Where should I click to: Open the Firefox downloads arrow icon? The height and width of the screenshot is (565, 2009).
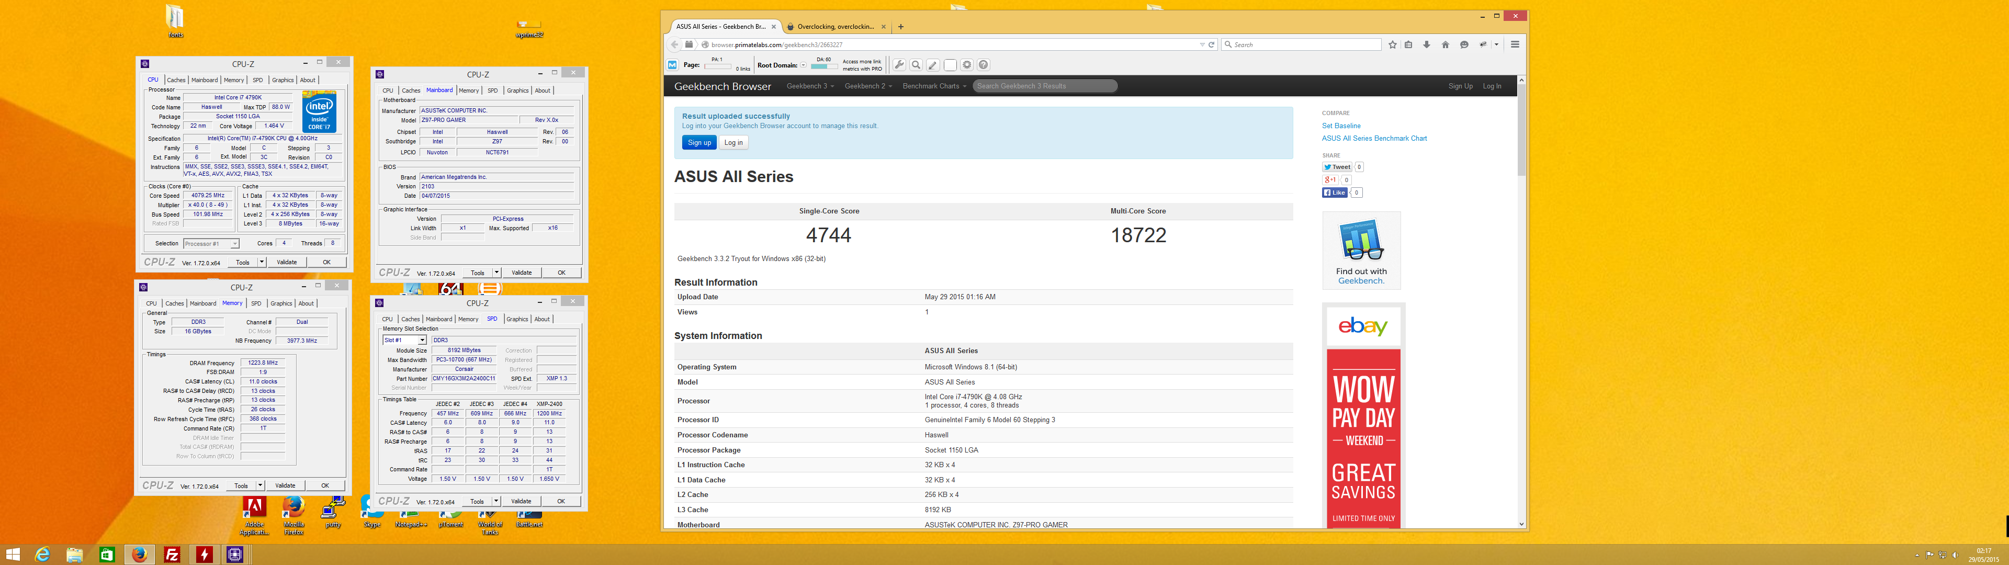coord(1426,44)
